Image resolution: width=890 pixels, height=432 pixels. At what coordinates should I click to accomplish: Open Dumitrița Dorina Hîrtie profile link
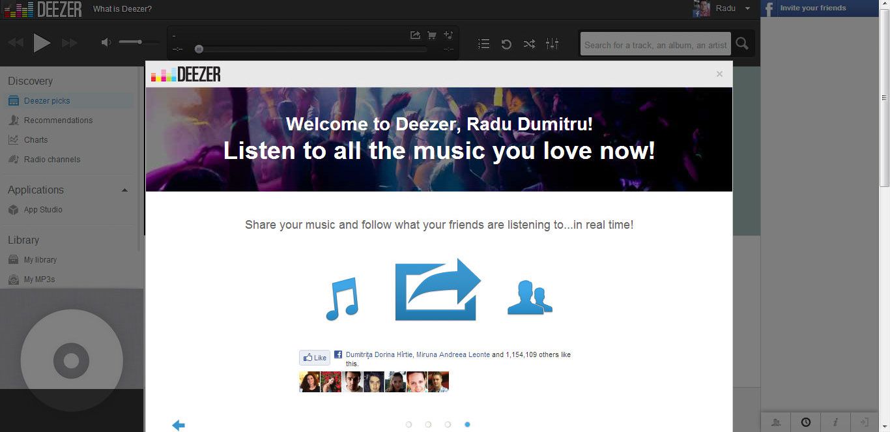tap(379, 355)
